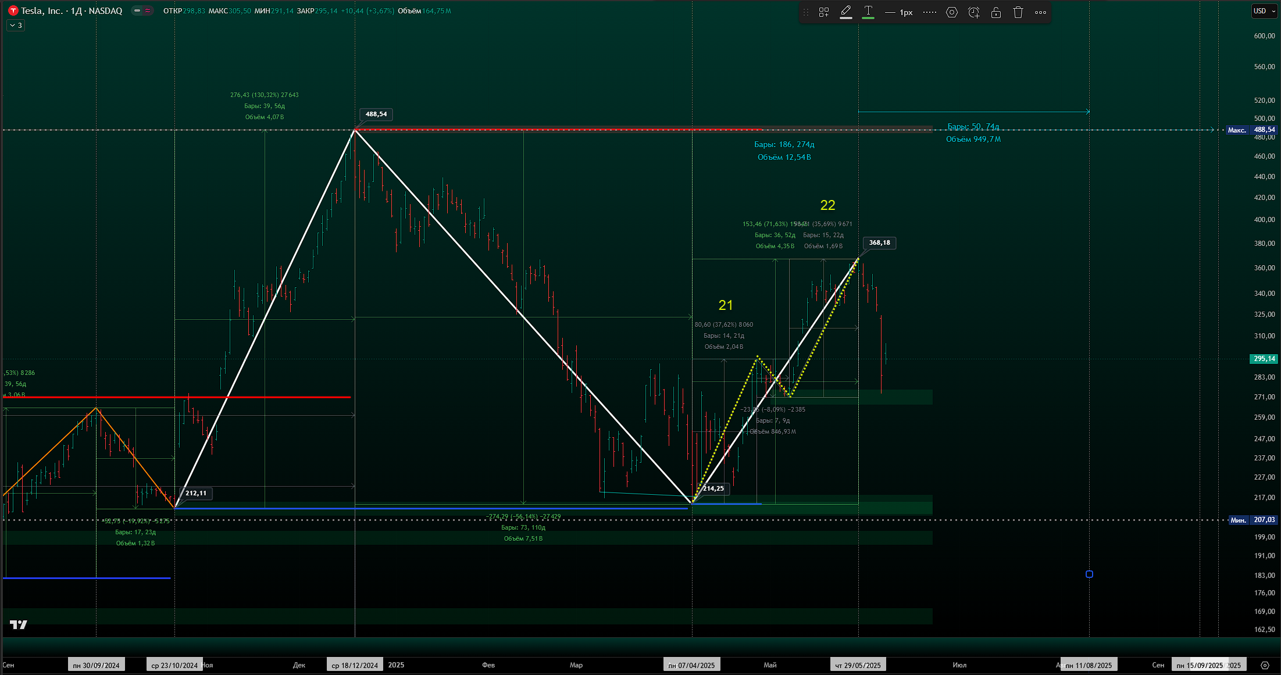Screen dimensions: 1281x675
Task: Expand the collapsed indicators list '3'
Action: coord(16,26)
